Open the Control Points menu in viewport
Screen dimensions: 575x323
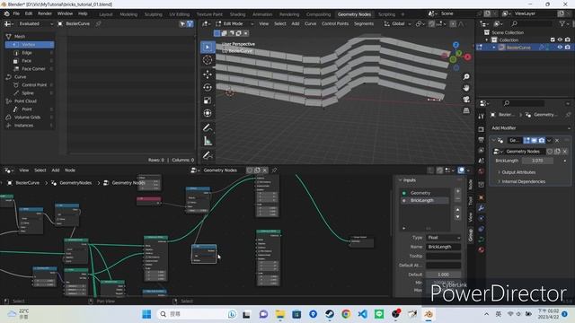pos(335,24)
